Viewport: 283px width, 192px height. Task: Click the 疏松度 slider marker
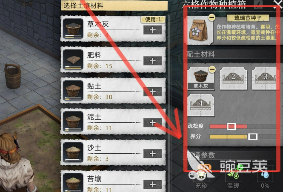(231, 126)
